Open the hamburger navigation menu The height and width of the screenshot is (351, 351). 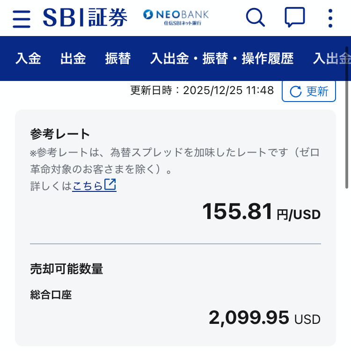click(22, 18)
